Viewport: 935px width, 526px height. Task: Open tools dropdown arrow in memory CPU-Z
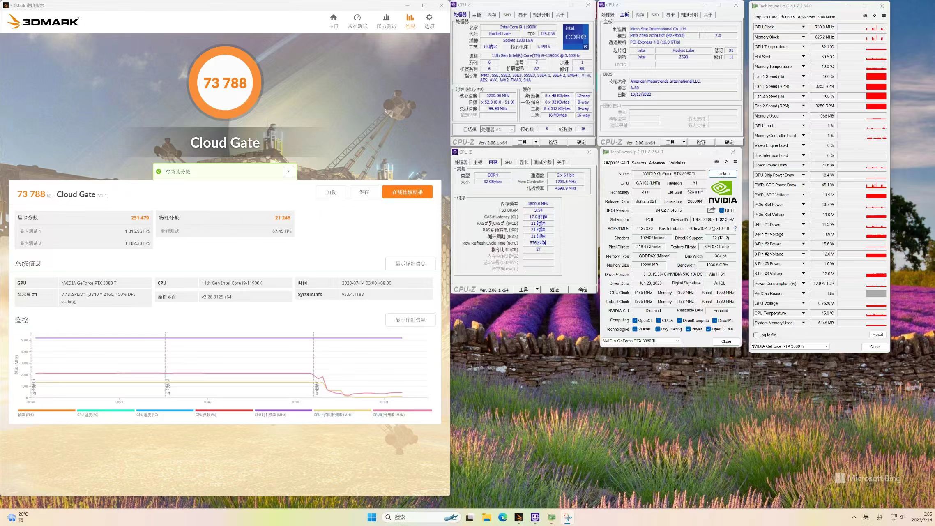tap(537, 290)
